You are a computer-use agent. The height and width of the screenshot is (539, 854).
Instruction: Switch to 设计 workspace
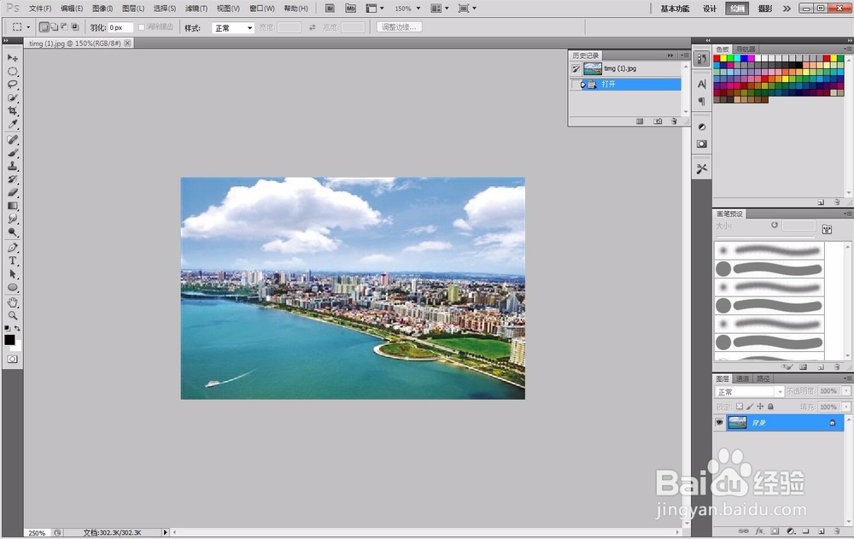click(710, 9)
